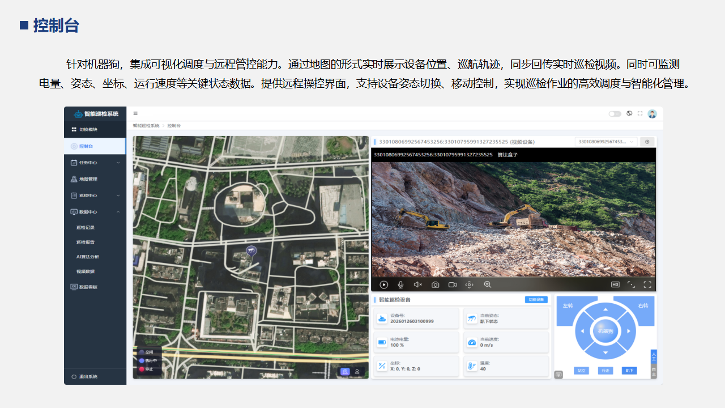Click the 坐标 coordinates icon

[x=383, y=366]
